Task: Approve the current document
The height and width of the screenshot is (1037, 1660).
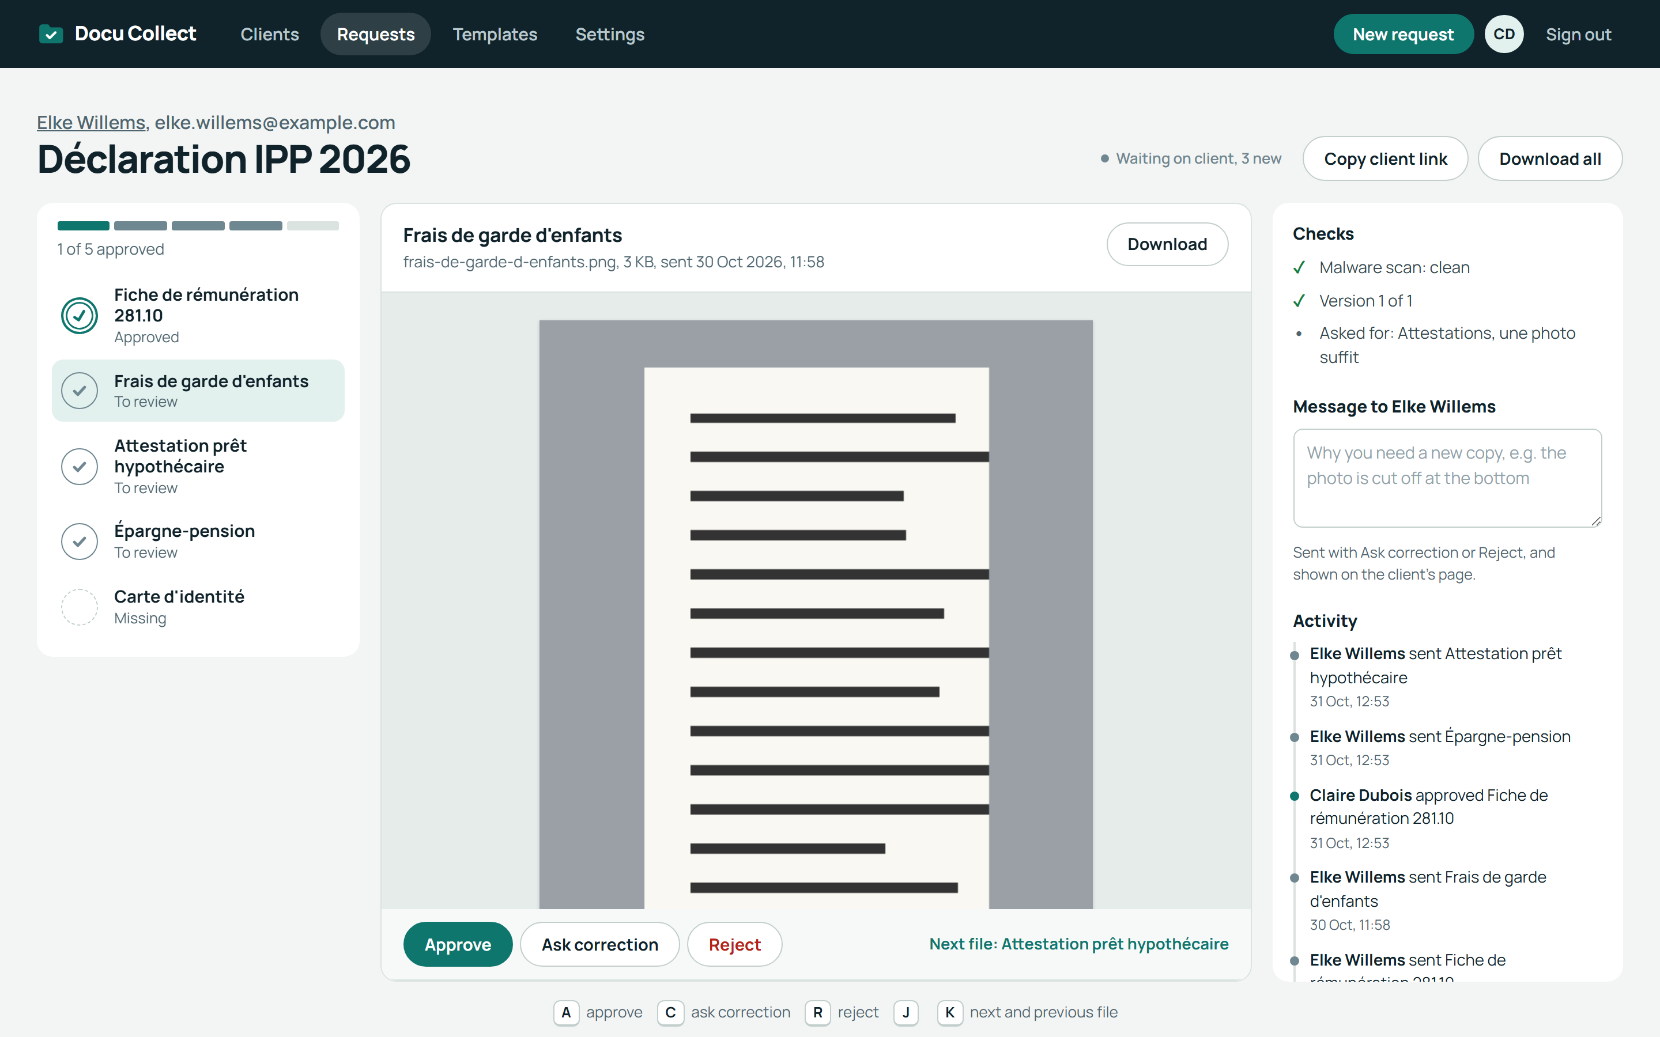Action: point(458,944)
